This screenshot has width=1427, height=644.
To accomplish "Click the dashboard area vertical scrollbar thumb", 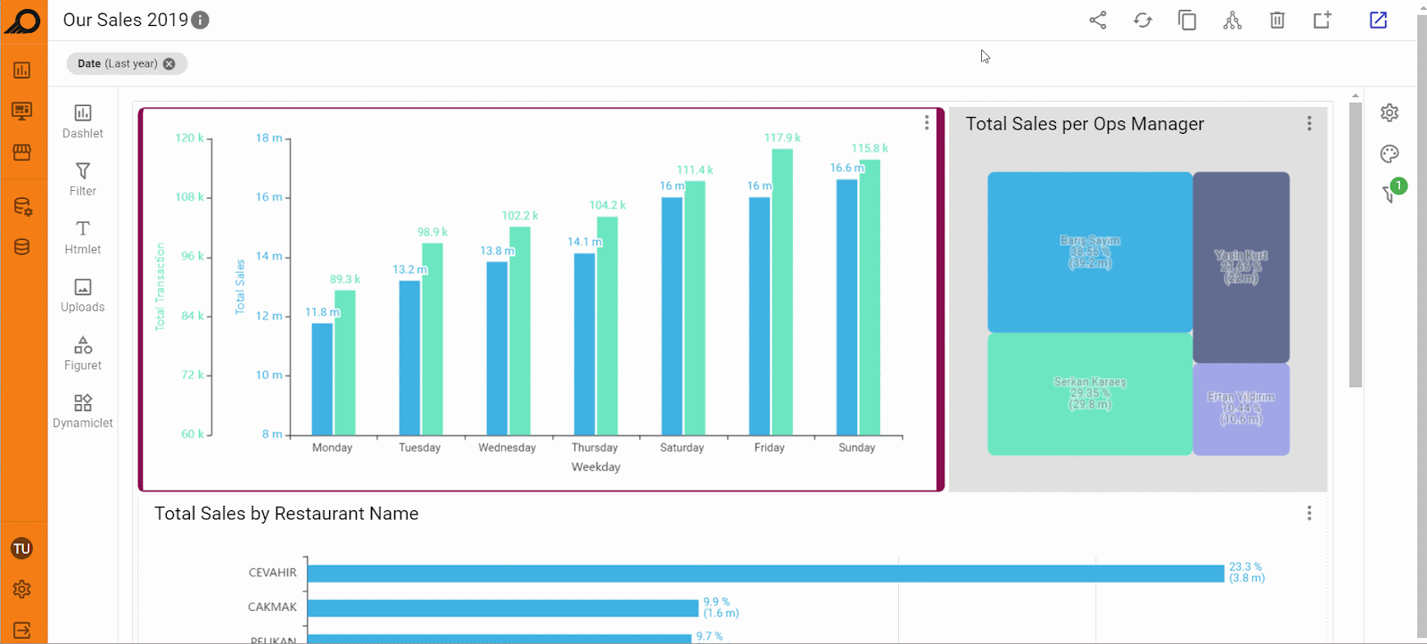I will point(1356,244).
